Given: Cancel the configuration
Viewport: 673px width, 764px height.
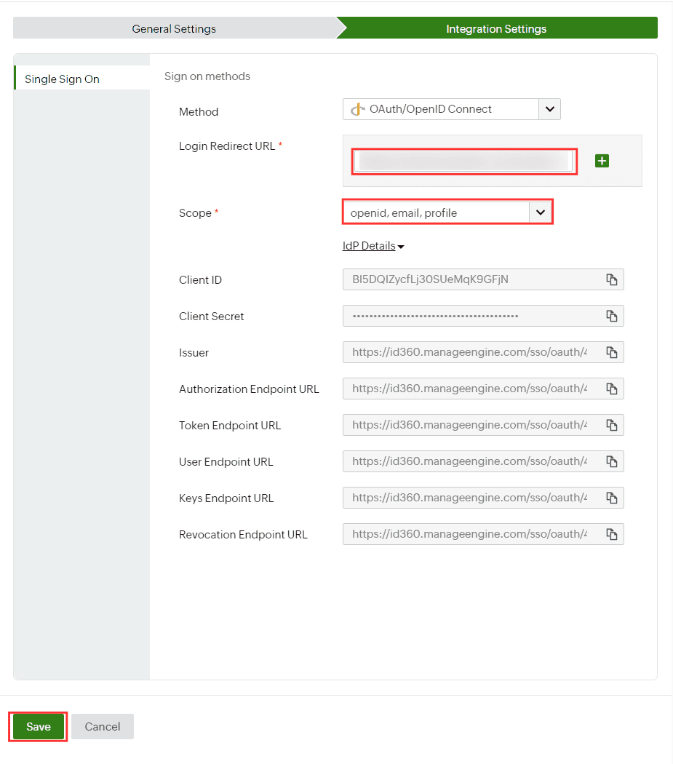Looking at the screenshot, I should pos(103,726).
